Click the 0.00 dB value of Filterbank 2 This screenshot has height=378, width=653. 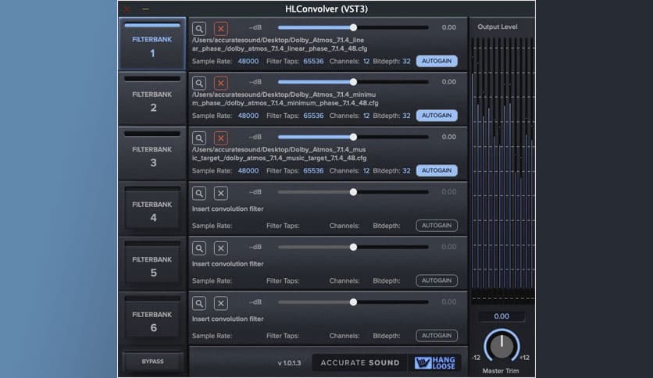click(448, 82)
